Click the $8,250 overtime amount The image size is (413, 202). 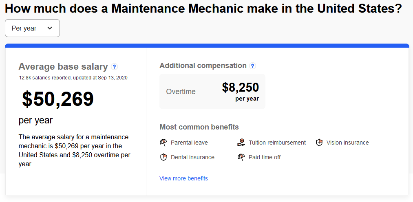(240, 87)
